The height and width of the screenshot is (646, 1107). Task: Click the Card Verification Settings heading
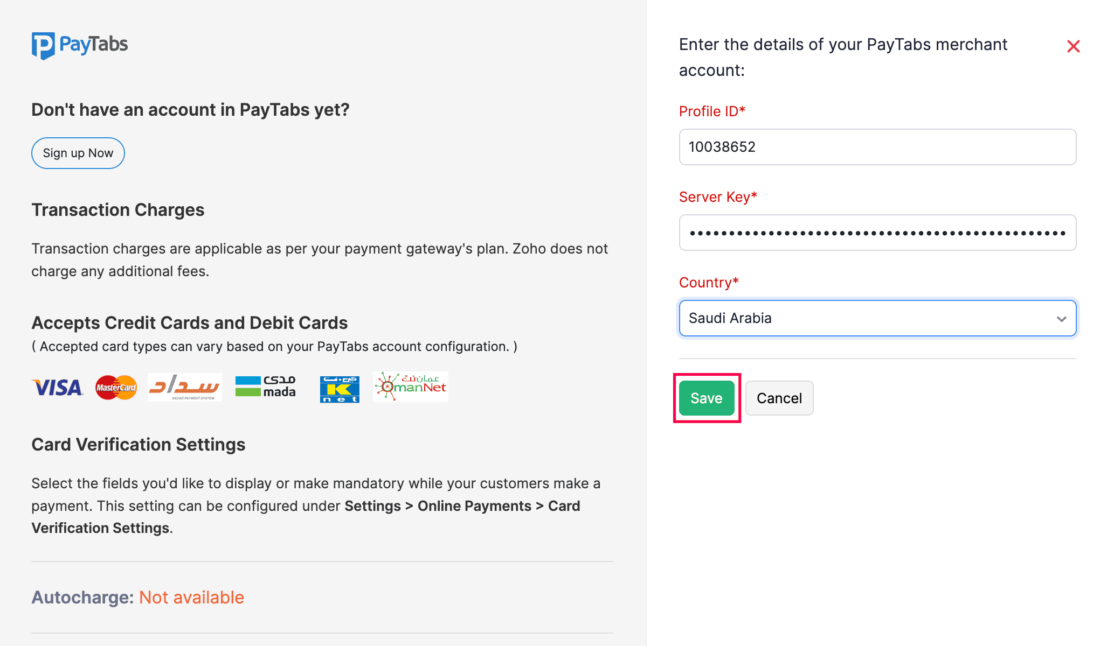[139, 445]
